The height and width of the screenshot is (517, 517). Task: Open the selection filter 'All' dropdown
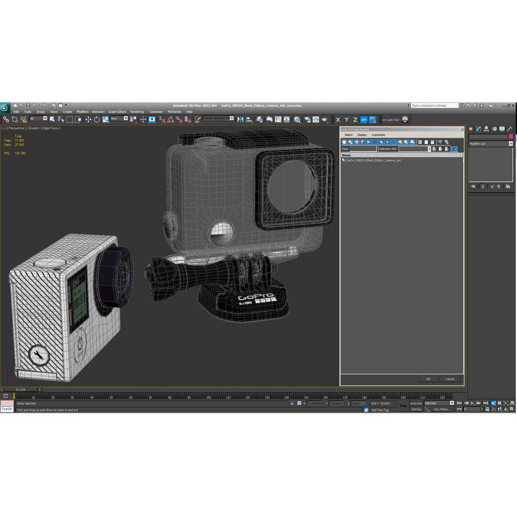coord(45,118)
